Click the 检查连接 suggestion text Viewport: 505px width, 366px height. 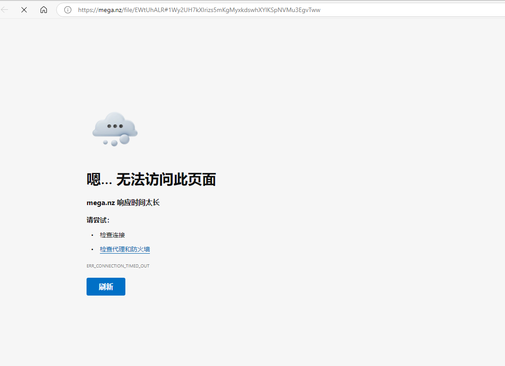[x=112, y=235]
